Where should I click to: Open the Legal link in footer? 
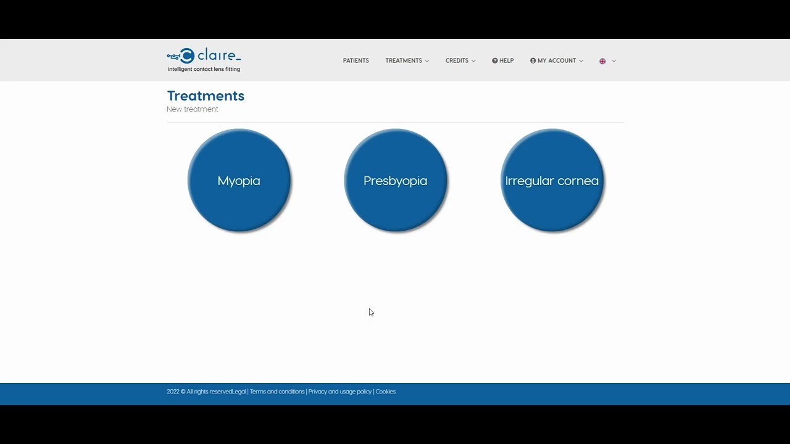239,392
